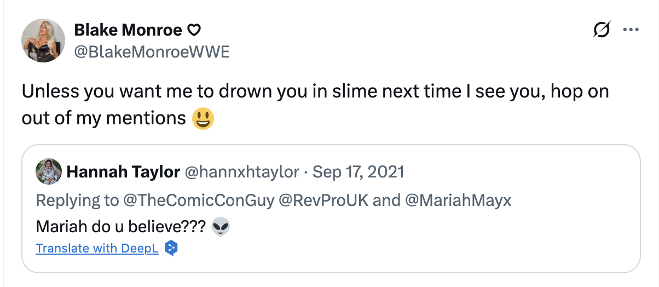Visit the @RevProUK mention
Image resolution: width=659 pixels, height=287 pixels.
tap(323, 200)
